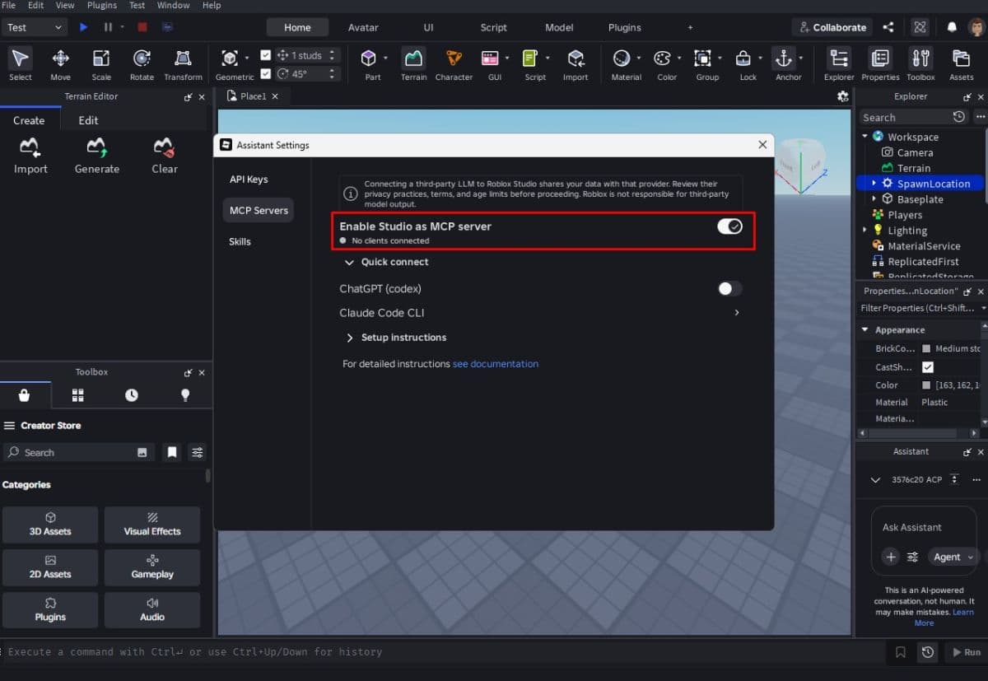The image size is (988, 681).
Task: Select the Scale tool
Action: (x=101, y=64)
